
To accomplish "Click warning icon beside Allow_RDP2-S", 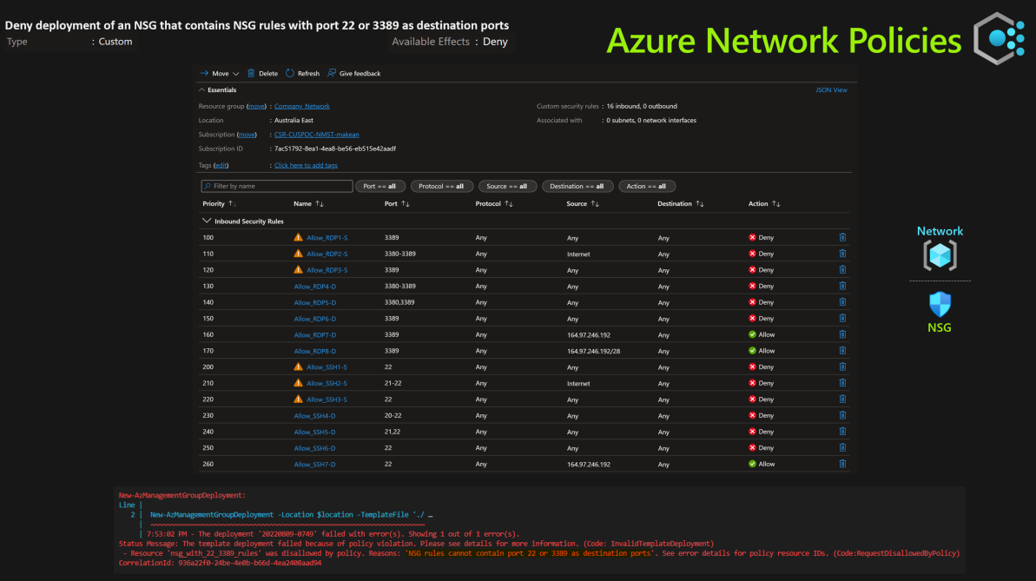I will (x=298, y=253).
